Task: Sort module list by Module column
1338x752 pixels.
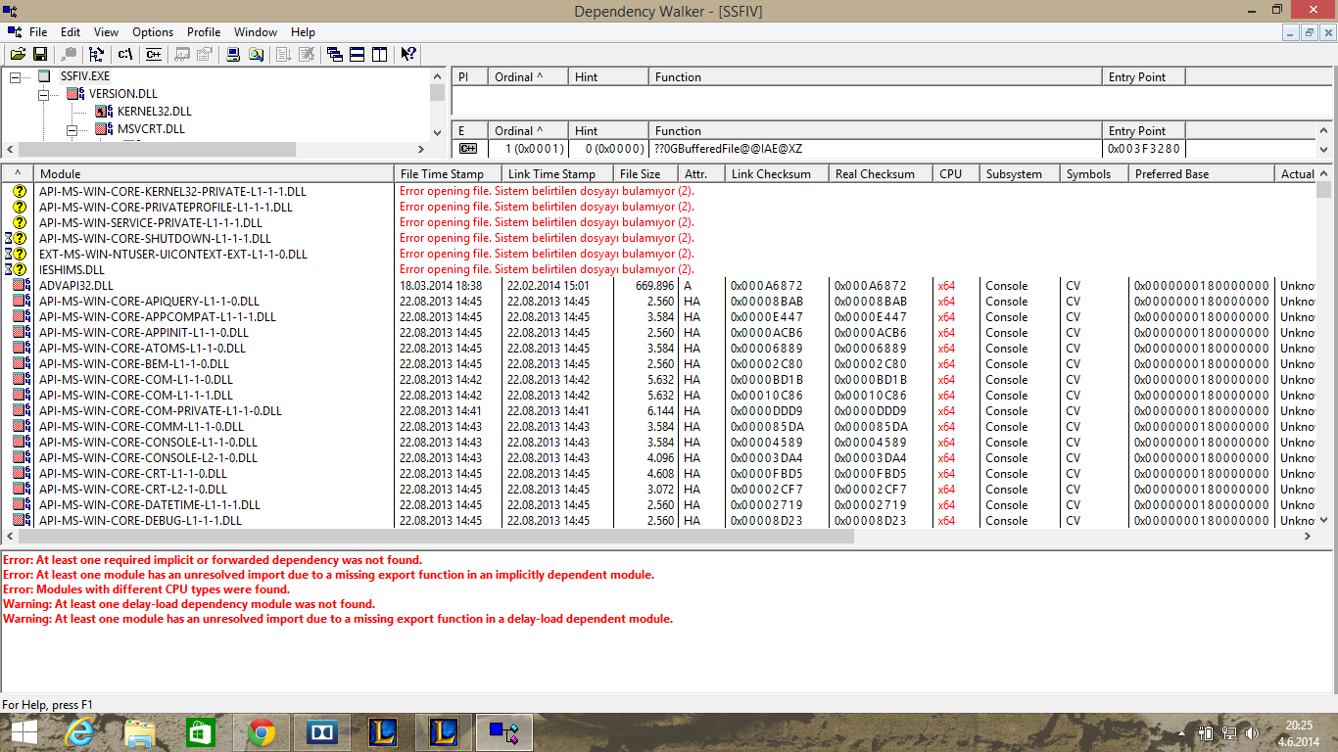Action: click(x=215, y=174)
